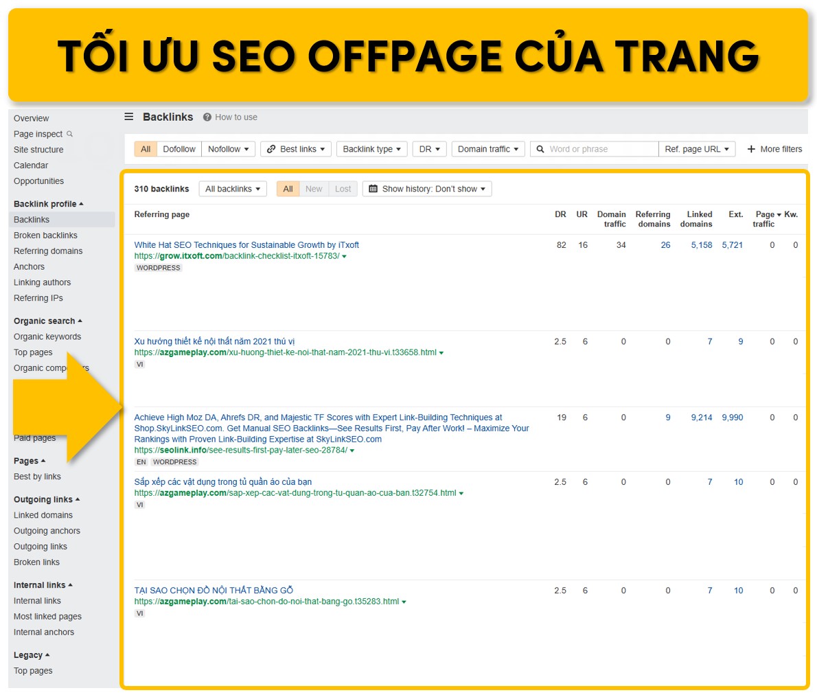Viewport: 817px width, 697px height.
Task: Open White Hat SEO Techniques page title
Action: coord(246,245)
